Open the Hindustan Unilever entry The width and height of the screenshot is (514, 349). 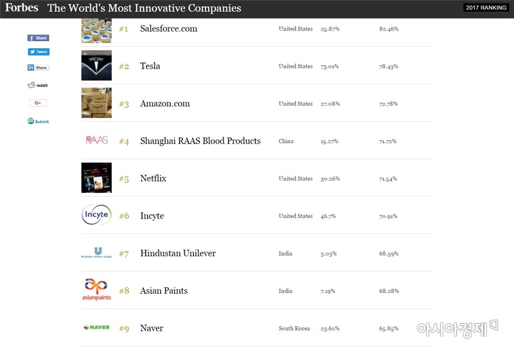tap(178, 253)
